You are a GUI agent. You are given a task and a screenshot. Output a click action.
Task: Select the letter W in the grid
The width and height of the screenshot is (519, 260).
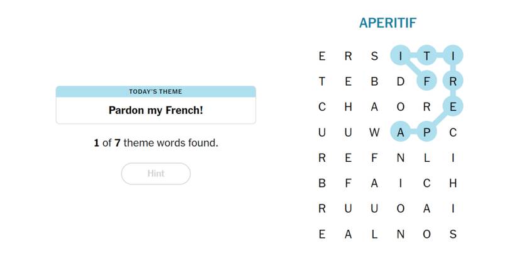374,133
